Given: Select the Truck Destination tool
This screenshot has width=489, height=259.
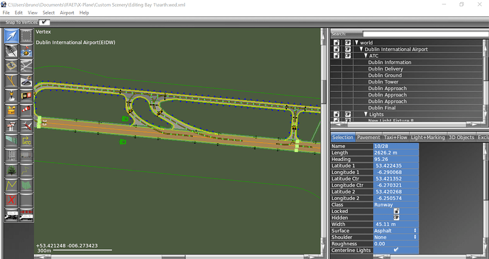Looking at the screenshot, I should pyautogui.click(x=26, y=215).
